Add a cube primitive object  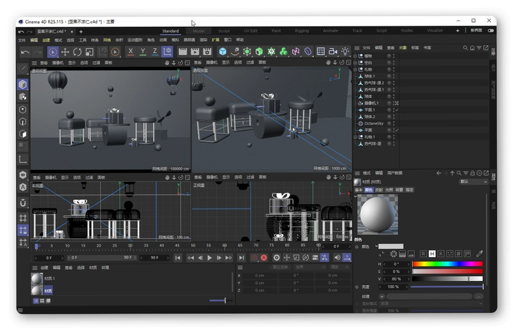point(223,51)
